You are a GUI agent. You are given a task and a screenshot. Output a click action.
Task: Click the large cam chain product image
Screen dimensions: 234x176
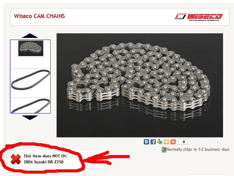click(140, 85)
